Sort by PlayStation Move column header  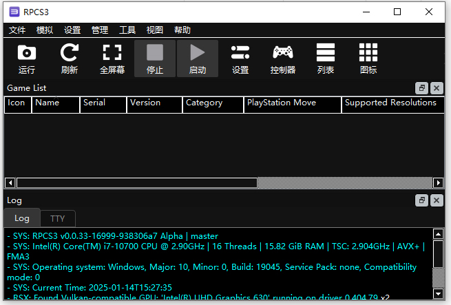(293, 105)
